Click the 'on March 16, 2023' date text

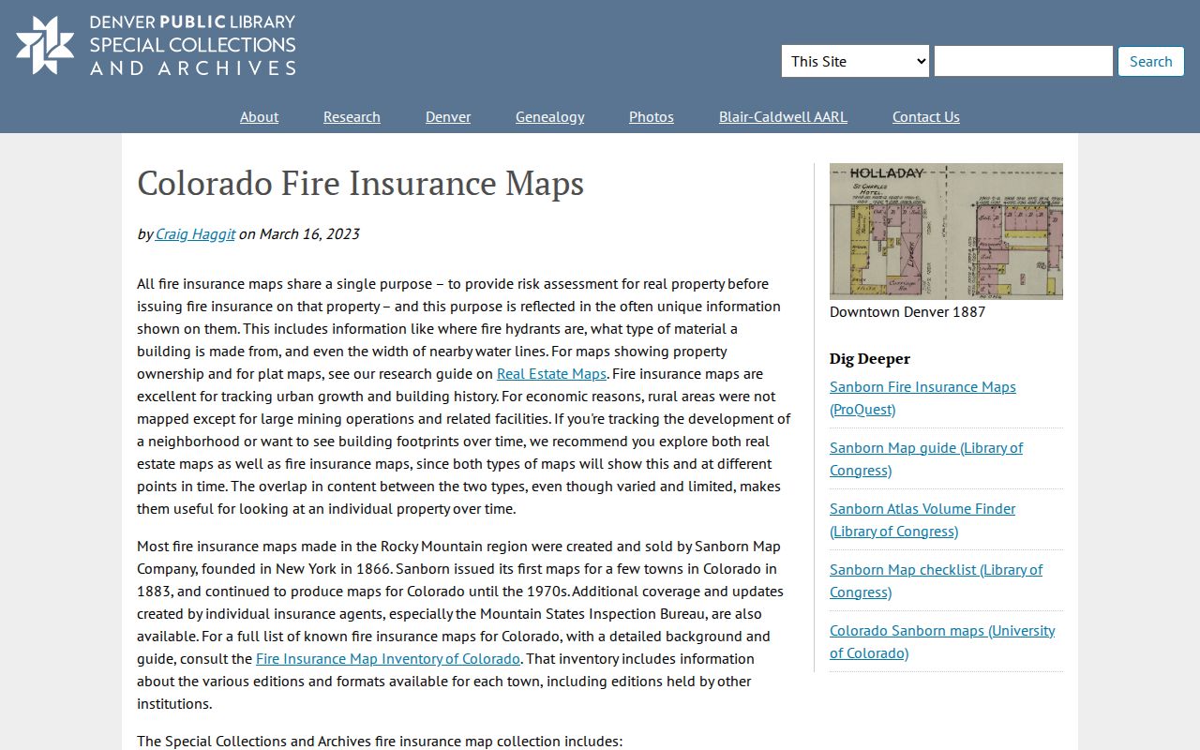click(x=299, y=233)
